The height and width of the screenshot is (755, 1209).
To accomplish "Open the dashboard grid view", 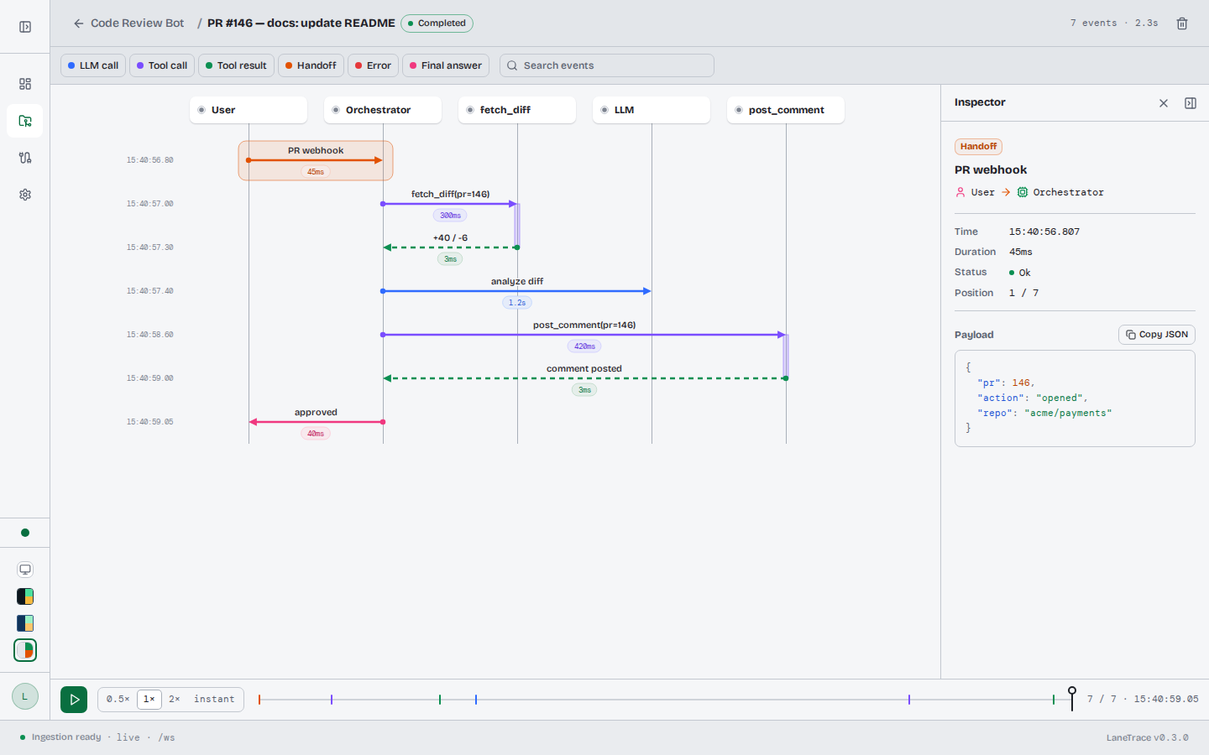I will [25, 84].
